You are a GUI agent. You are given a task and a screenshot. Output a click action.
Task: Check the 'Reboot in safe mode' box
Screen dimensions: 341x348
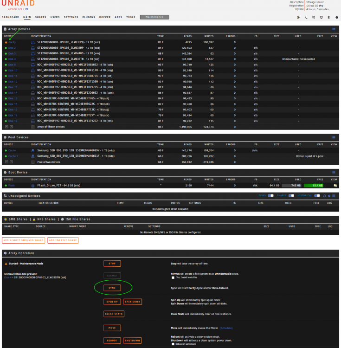tap(173, 344)
